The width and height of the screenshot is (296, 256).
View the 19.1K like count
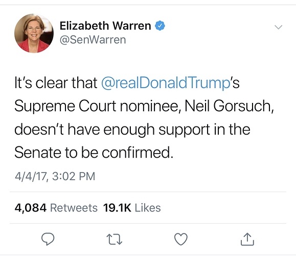[117, 208]
